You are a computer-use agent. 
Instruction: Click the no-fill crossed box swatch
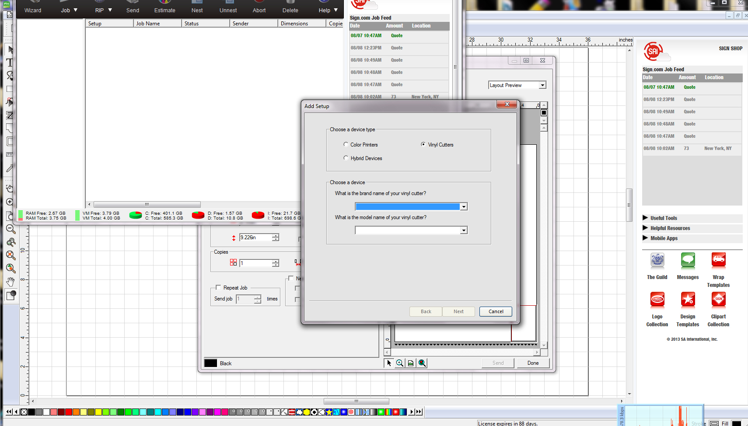pos(24,412)
